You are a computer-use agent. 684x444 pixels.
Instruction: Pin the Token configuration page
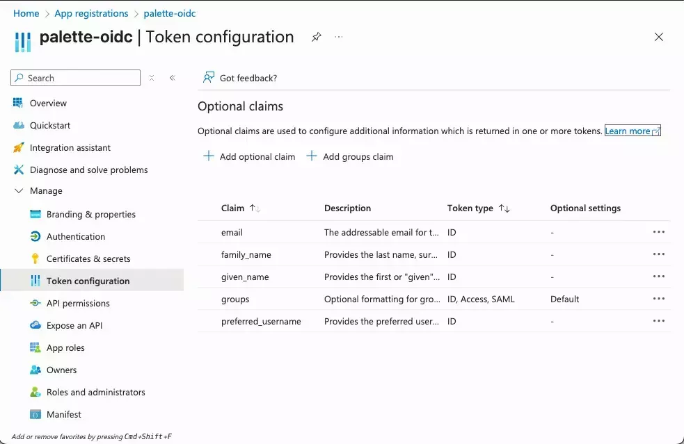tap(316, 38)
